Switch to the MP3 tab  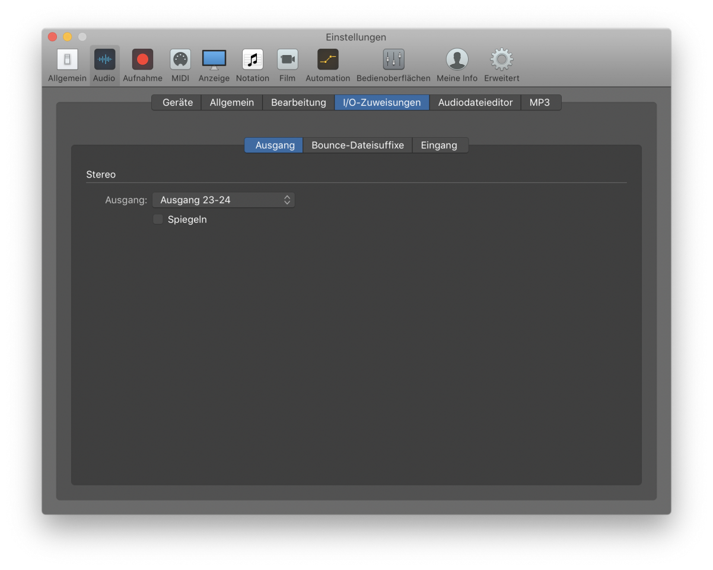click(540, 103)
